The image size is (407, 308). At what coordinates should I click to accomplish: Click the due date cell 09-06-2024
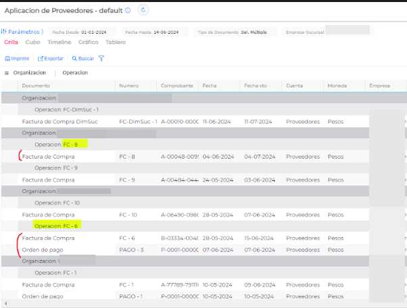pos(260,285)
